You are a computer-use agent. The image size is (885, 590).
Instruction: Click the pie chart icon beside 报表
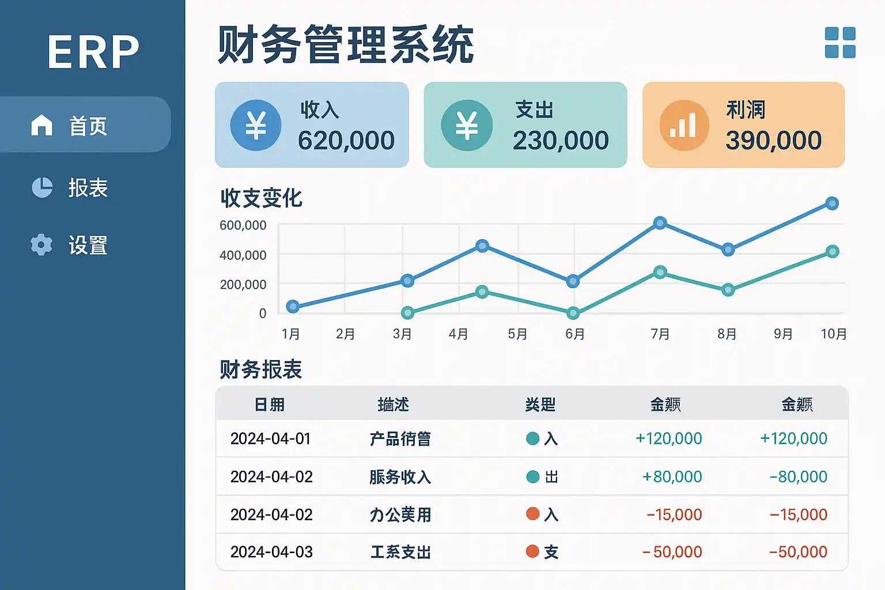coord(42,187)
